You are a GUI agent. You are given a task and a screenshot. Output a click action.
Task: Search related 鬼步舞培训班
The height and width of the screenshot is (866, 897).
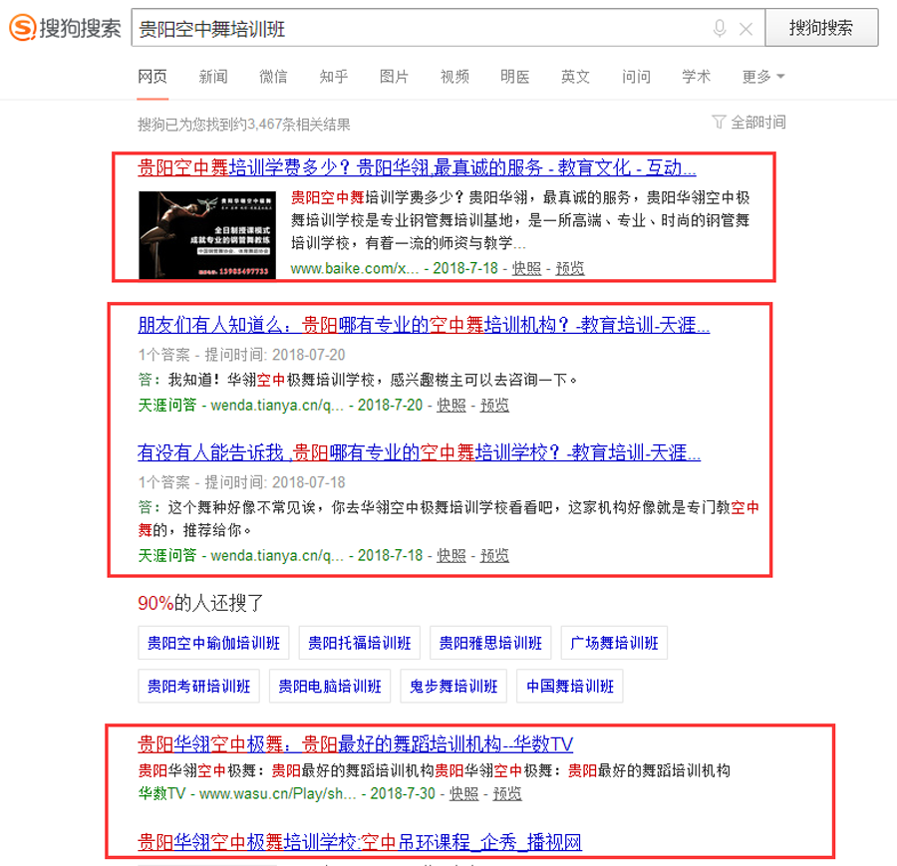(453, 686)
